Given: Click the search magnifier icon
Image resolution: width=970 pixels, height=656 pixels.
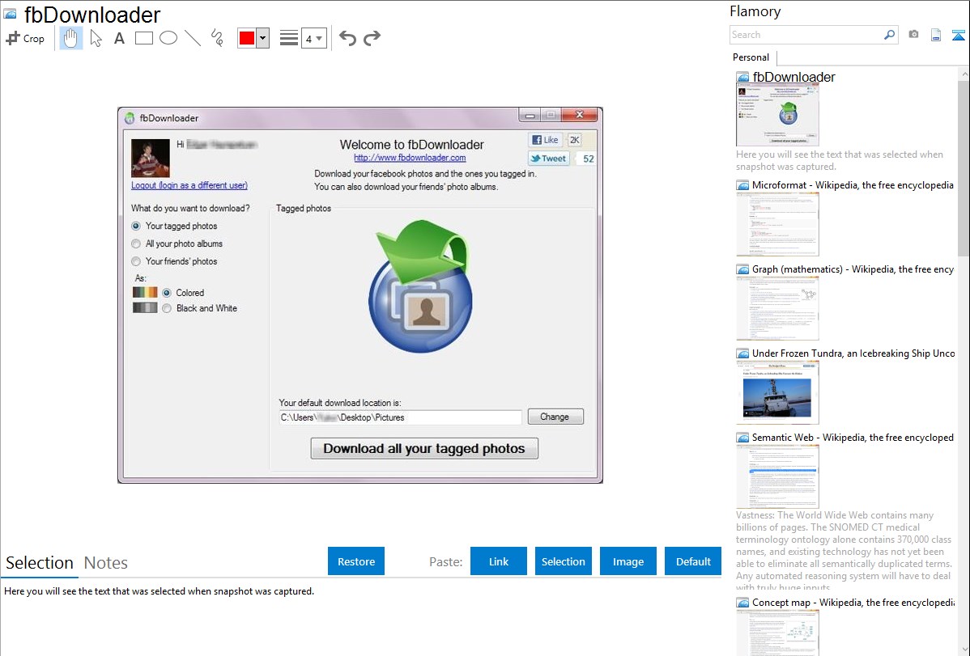Looking at the screenshot, I should point(890,35).
